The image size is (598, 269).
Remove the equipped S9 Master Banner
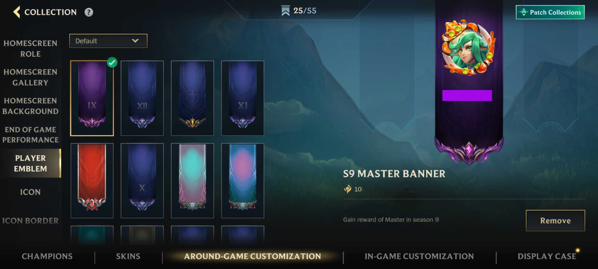(x=555, y=220)
